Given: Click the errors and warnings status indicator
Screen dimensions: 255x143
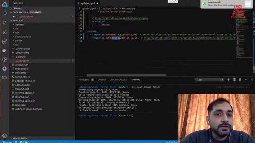Looking at the screenshot, I should tap(25, 142).
